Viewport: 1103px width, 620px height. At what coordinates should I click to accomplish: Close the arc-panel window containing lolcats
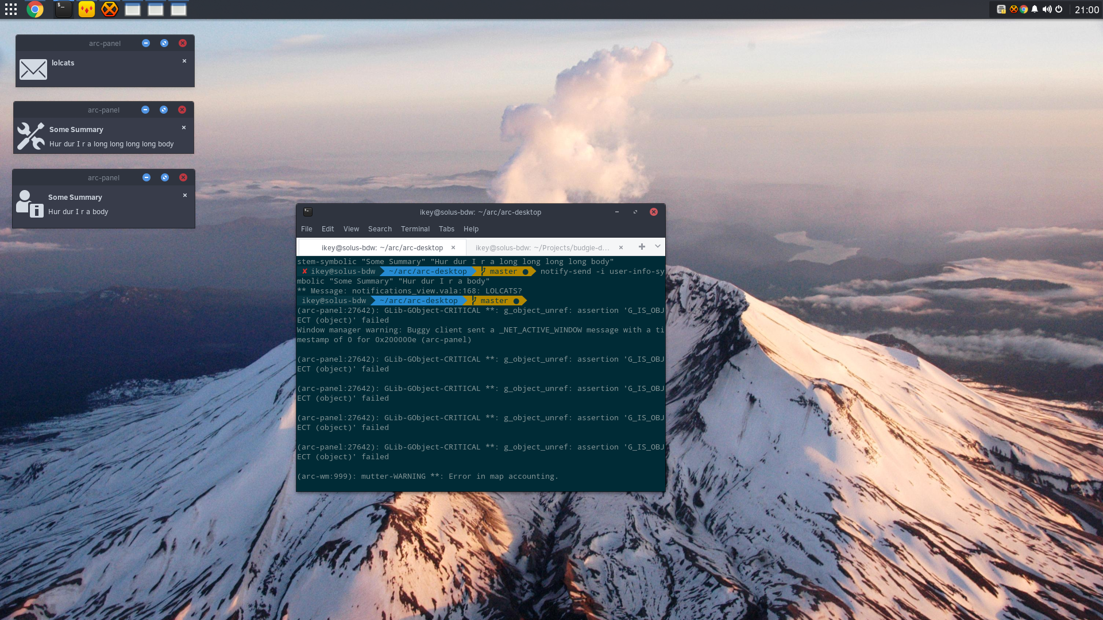point(183,43)
